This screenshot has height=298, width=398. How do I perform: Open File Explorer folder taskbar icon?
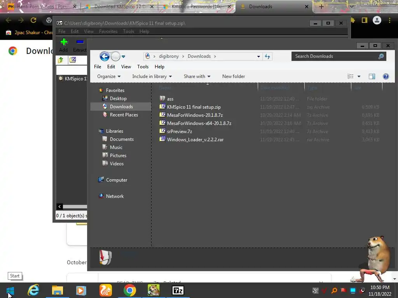[x=58, y=290]
